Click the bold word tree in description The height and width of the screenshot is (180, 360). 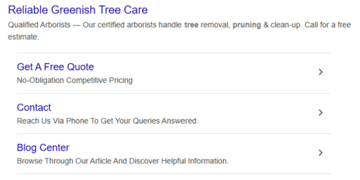point(191,25)
